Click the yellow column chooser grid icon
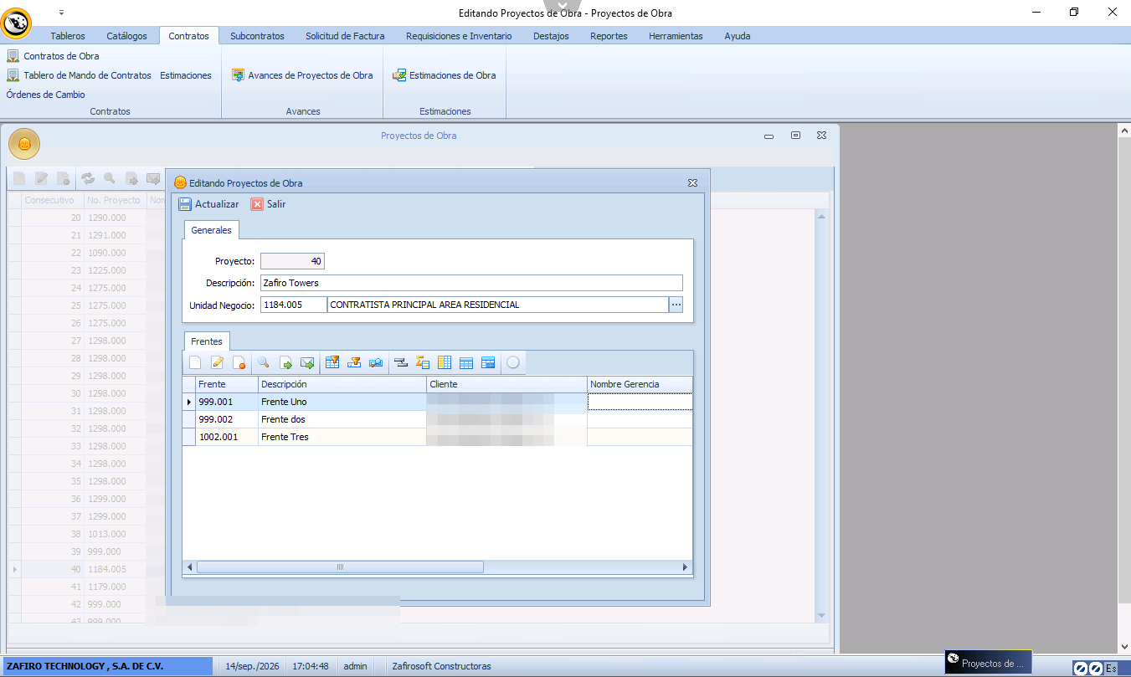Viewport: 1131px width, 677px height. click(445, 362)
